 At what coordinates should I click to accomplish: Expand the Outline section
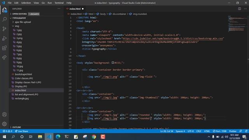click(16, 127)
